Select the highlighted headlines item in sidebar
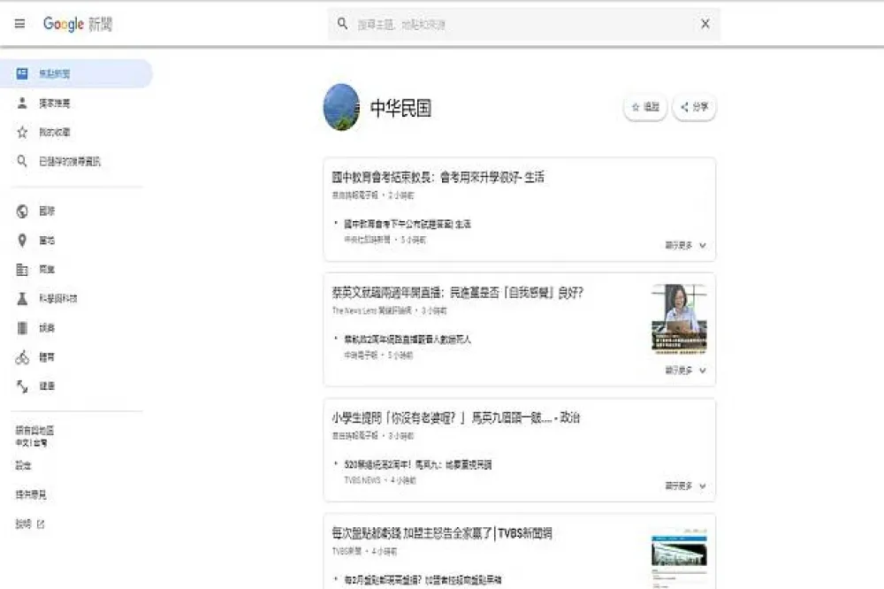This screenshot has width=884, height=589. tap(76, 73)
